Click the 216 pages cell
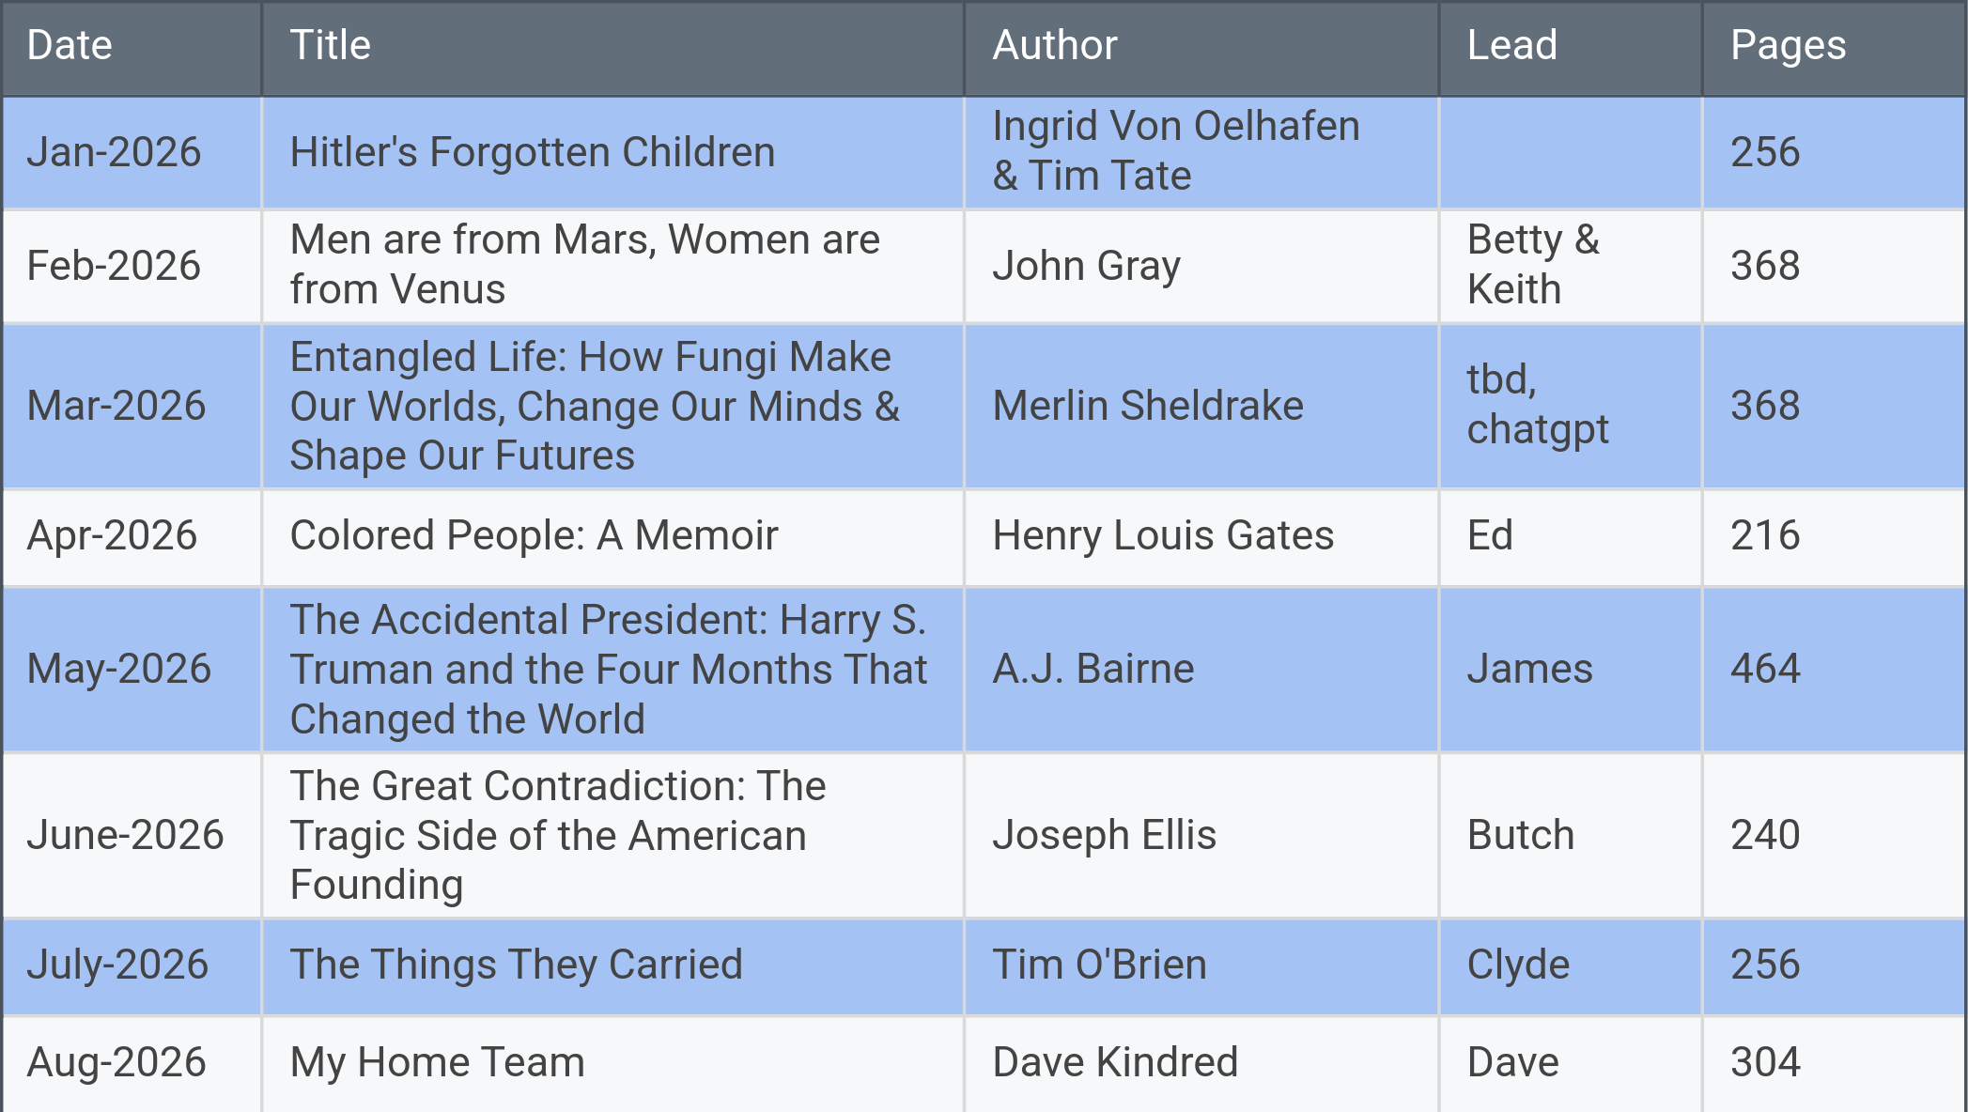The width and height of the screenshot is (1968, 1112). tap(1765, 535)
